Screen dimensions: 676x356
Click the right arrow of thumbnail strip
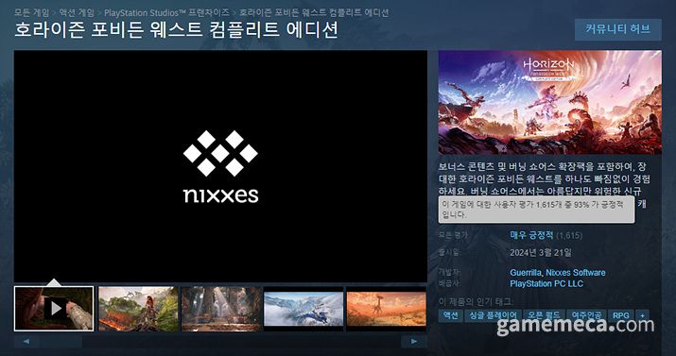tap(414, 342)
